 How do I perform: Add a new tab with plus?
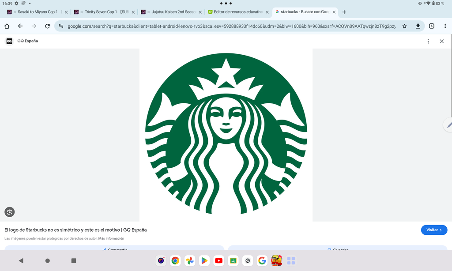[x=344, y=12]
